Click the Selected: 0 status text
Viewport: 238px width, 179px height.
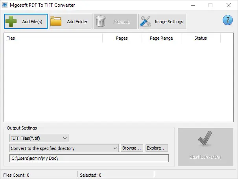(x=90, y=175)
